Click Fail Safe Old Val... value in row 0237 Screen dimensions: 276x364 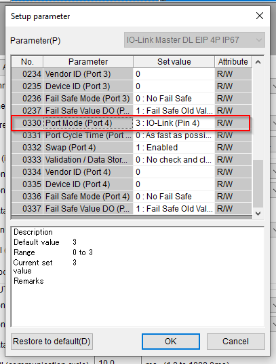(x=174, y=111)
